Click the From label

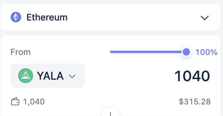pyautogui.click(x=20, y=52)
